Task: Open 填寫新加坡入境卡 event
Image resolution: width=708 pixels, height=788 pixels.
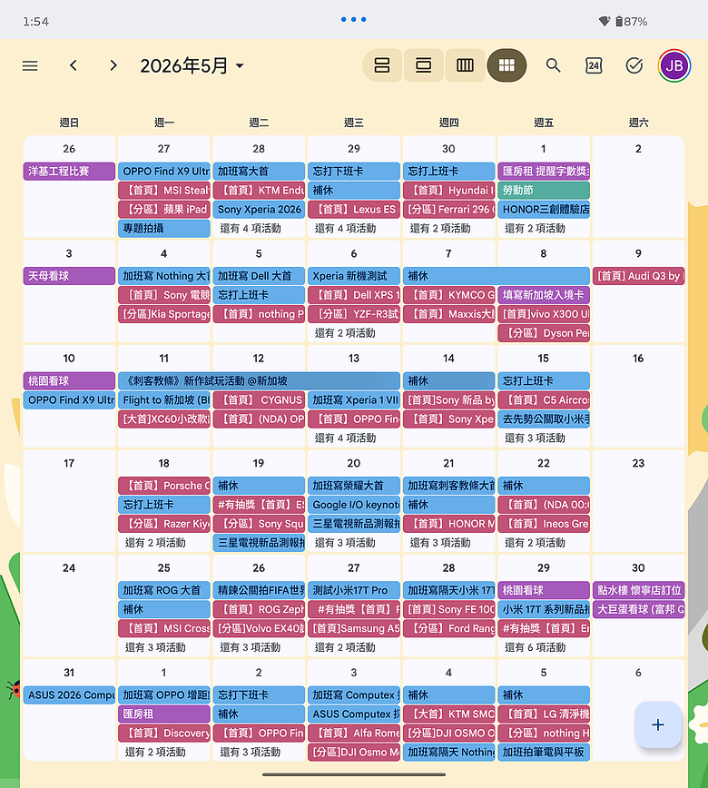Action: pos(544,295)
